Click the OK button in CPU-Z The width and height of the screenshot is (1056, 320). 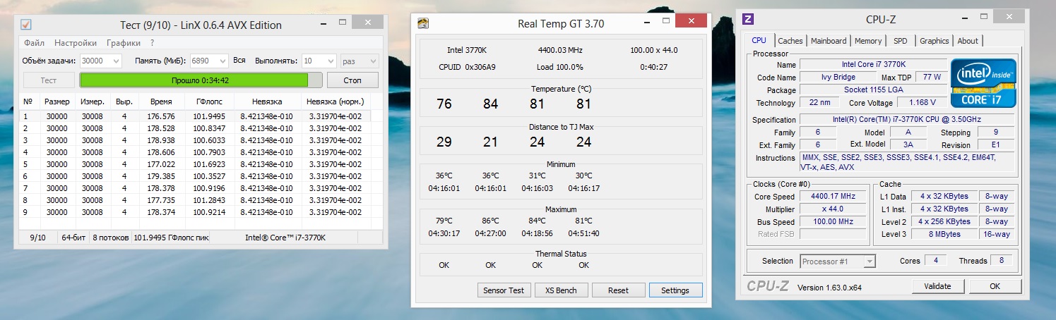click(995, 286)
